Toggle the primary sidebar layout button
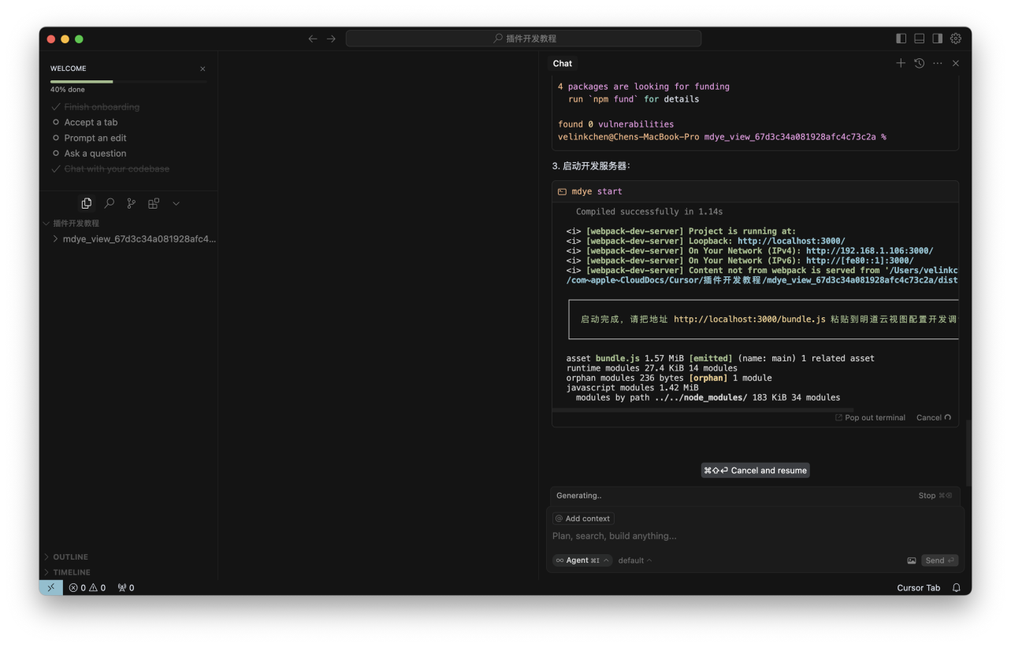The width and height of the screenshot is (1011, 647). [901, 39]
